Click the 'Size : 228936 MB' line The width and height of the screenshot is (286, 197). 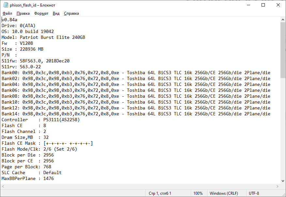click(23, 49)
